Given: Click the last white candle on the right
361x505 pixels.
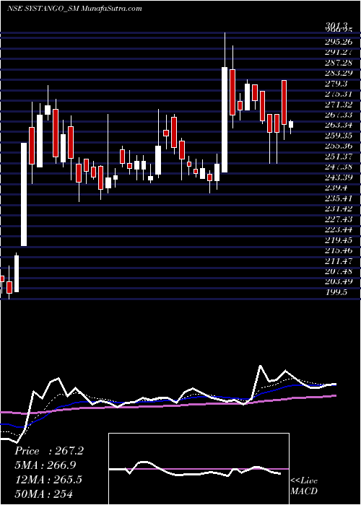Looking at the screenshot, I should (291, 124).
